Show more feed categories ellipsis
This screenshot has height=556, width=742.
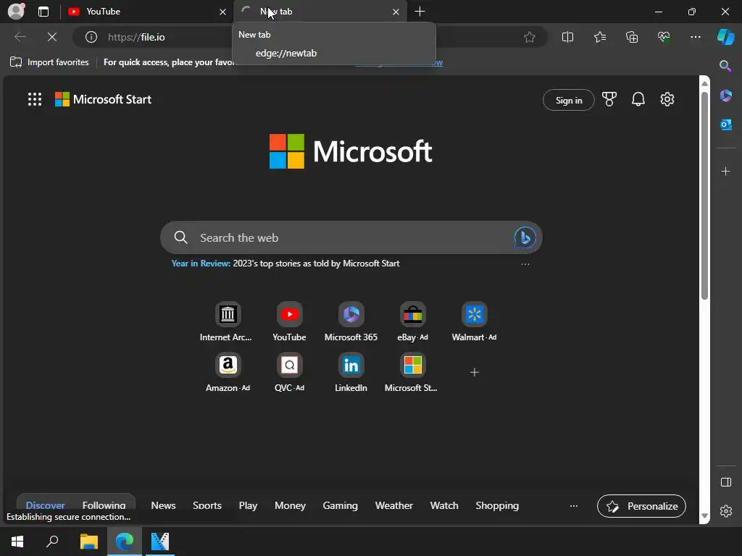(574, 506)
